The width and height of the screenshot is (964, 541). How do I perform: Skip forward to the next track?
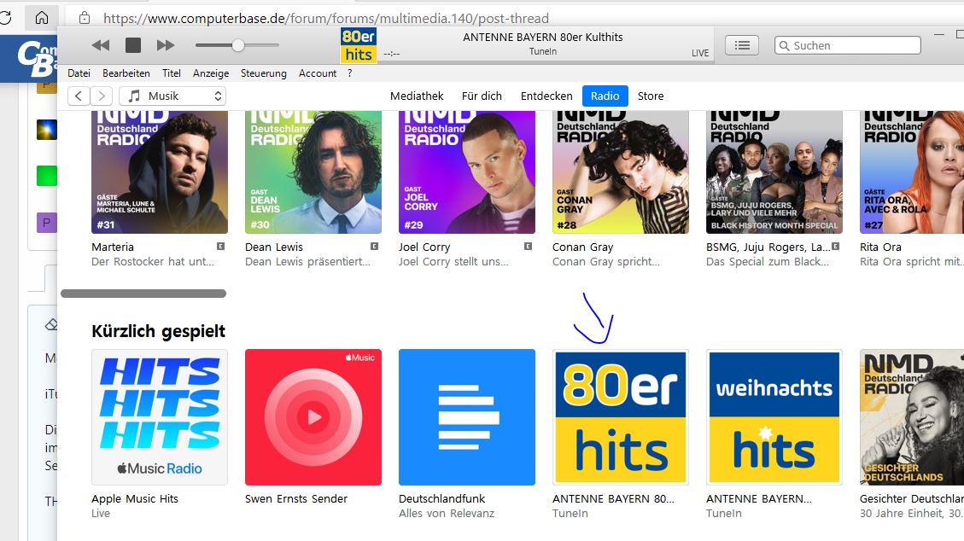pyautogui.click(x=166, y=45)
